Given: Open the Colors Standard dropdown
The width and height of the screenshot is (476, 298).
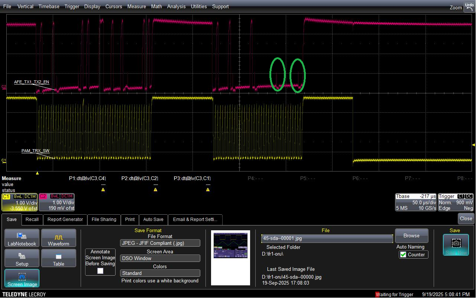Looking at the screenshot, I should pyautogui.click(x=160, y=273).
